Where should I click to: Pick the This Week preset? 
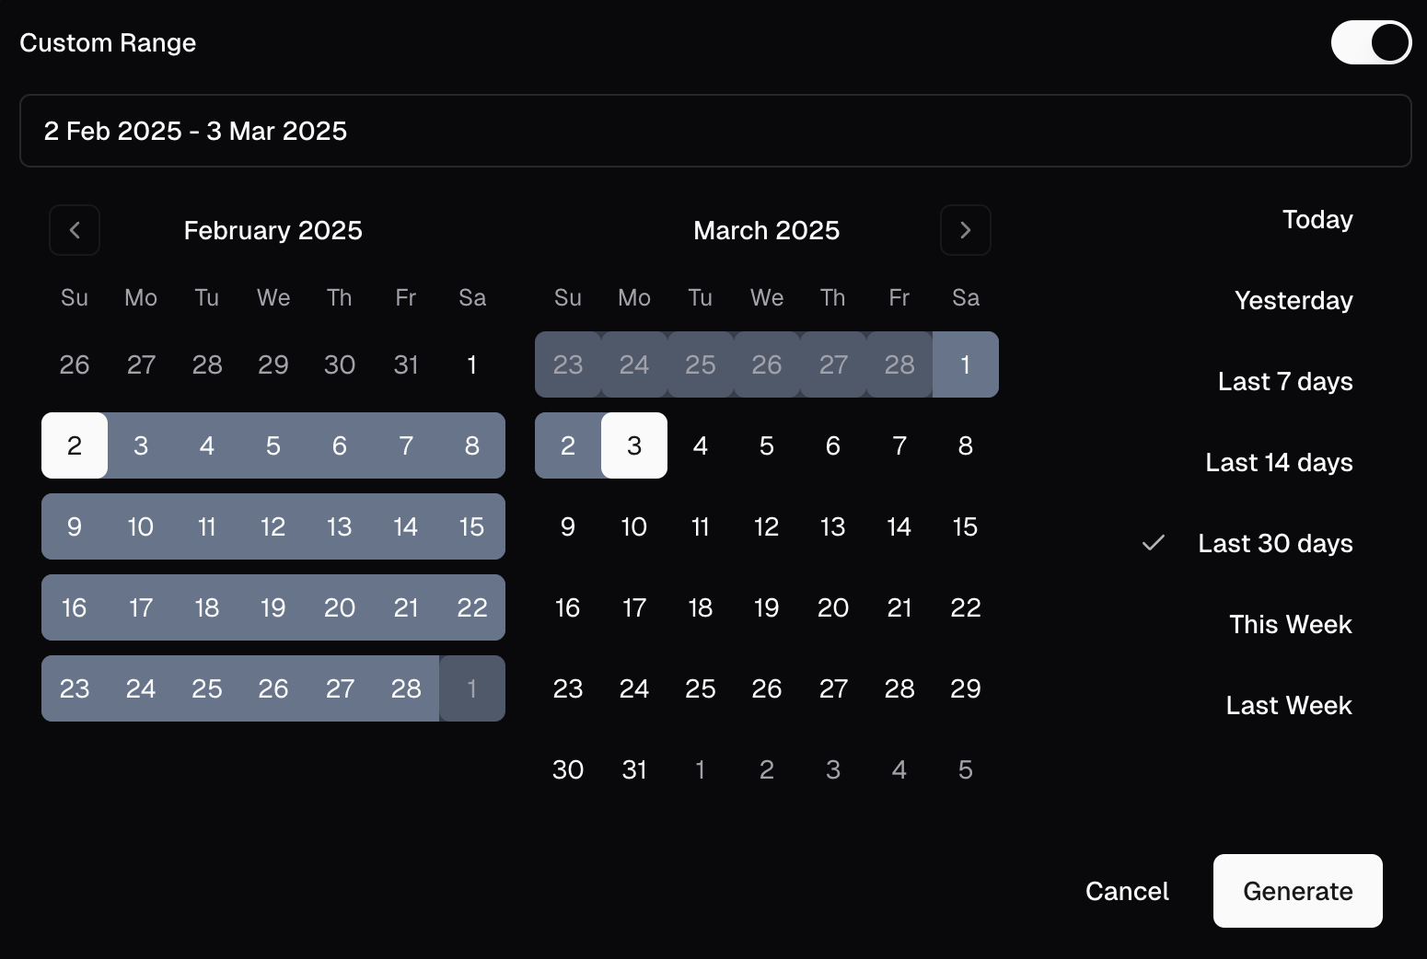click(x=1290, y=625)
